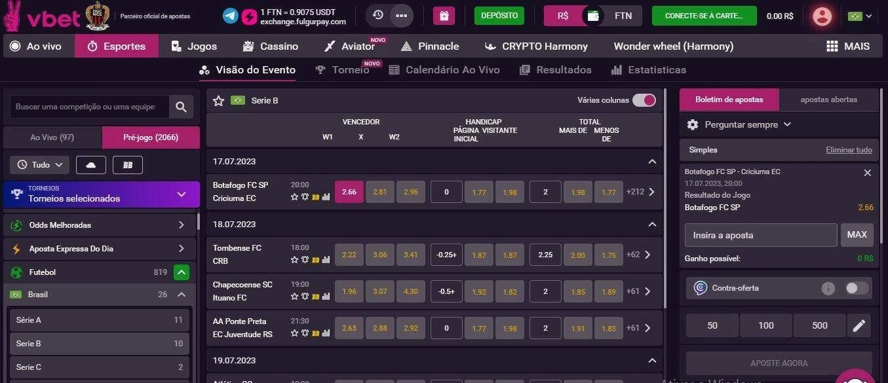Favorite the Tombense FC match star
The height and width of the screenshot is (383, 888).
[x=294, y=260]
